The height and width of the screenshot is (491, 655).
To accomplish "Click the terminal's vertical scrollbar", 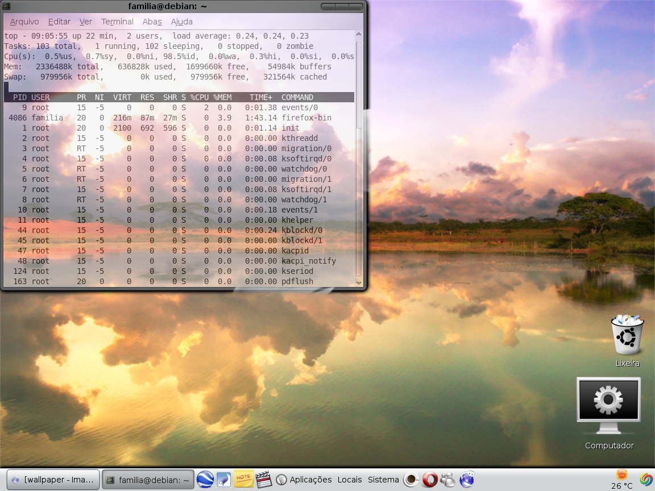I will pos(358,158).
